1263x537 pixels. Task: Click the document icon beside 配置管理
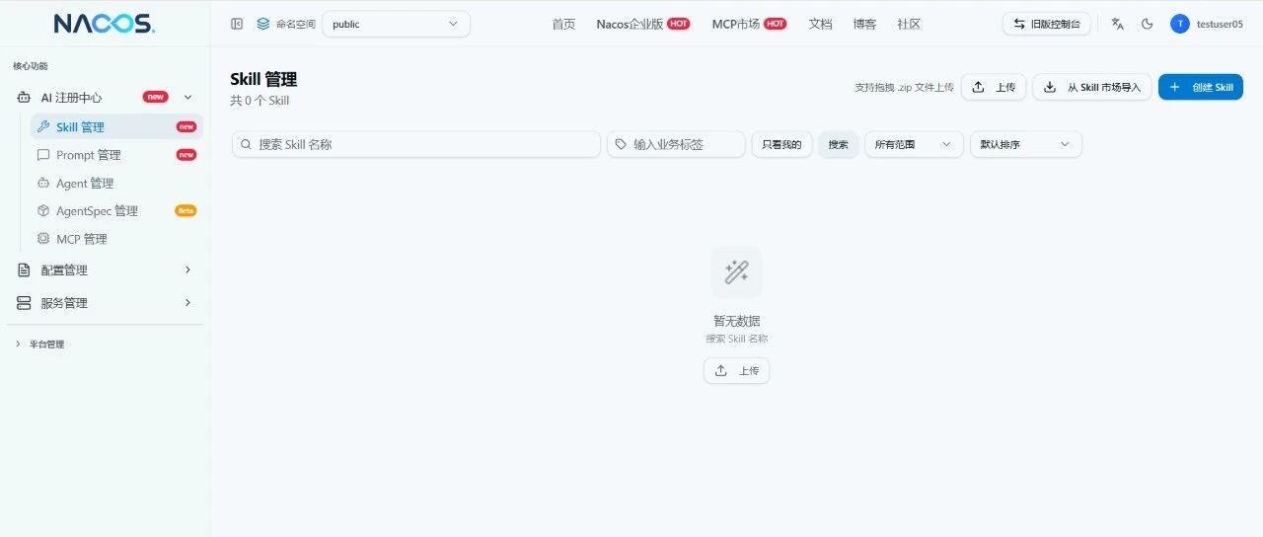25,270
